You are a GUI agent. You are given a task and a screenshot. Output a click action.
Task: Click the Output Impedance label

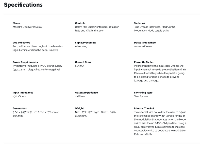pos(86,93)
